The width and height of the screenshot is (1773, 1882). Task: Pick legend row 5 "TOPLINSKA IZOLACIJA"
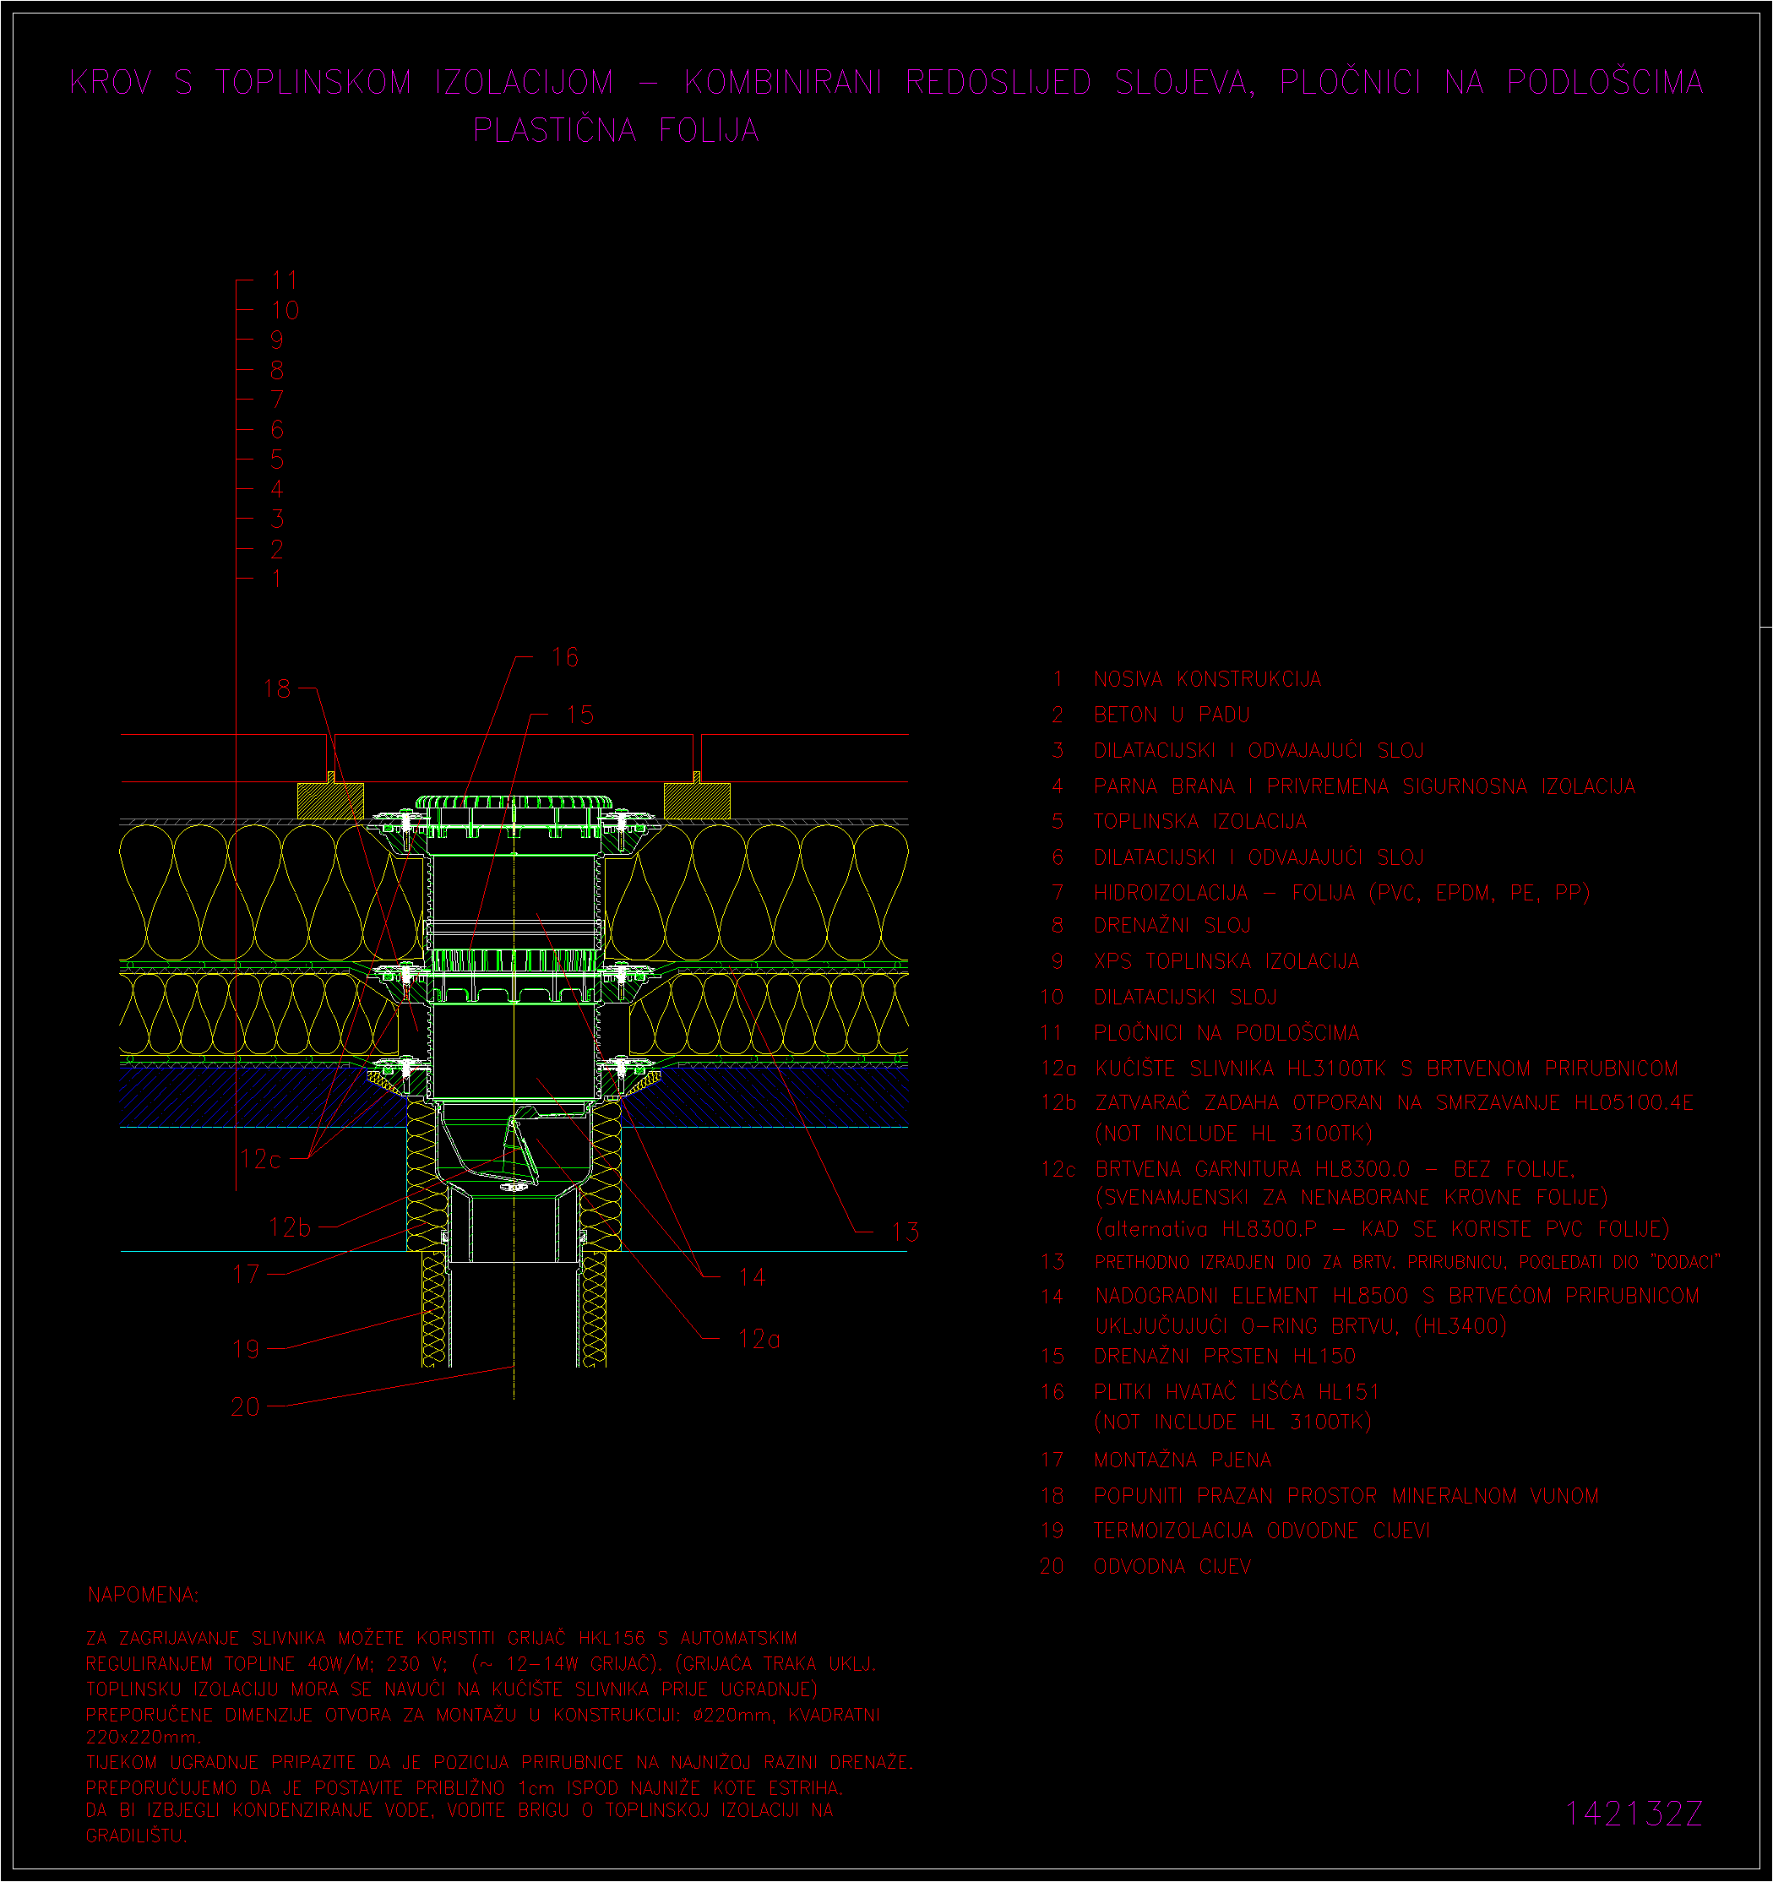pyautogui.click(x=1200, y=822)
